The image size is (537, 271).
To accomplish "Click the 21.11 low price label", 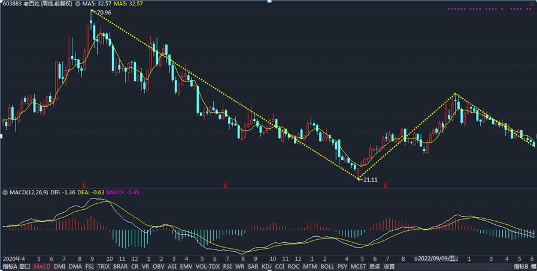I will click(x=371, y=179).
